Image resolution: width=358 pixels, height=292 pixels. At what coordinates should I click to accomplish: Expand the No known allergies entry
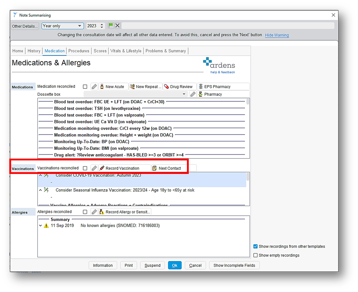click(41, 226)
